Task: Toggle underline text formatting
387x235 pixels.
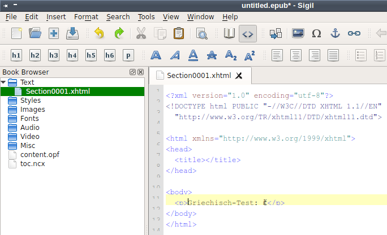Action: click(x=193, y=55)
